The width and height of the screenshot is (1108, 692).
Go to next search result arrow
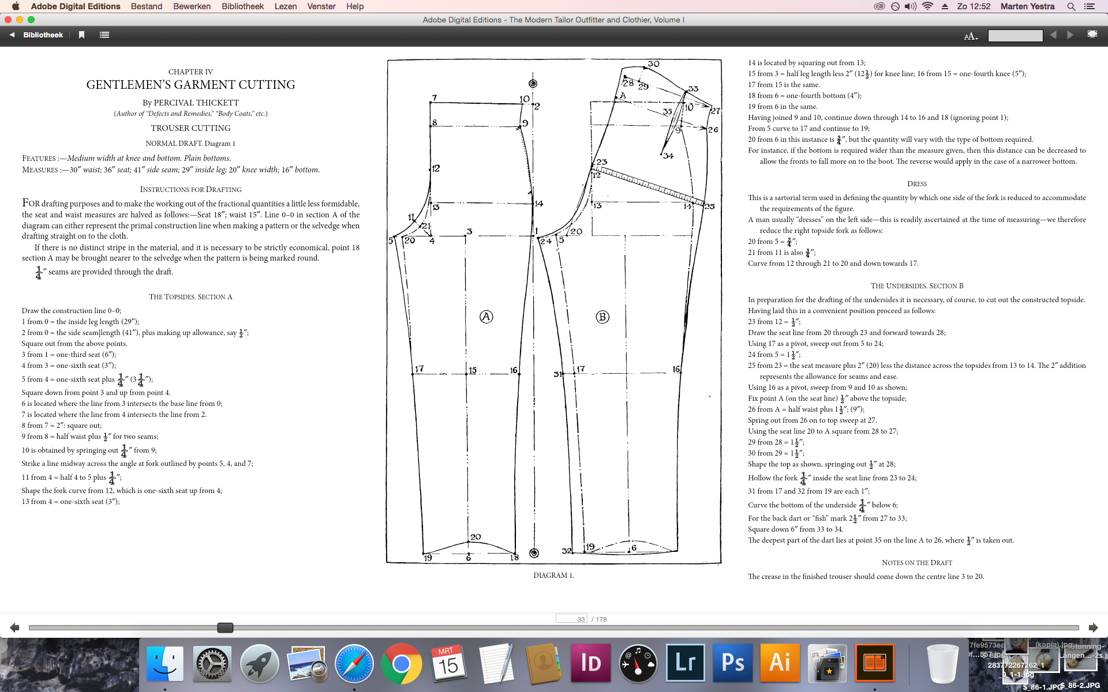click(x=1070, y=35)
